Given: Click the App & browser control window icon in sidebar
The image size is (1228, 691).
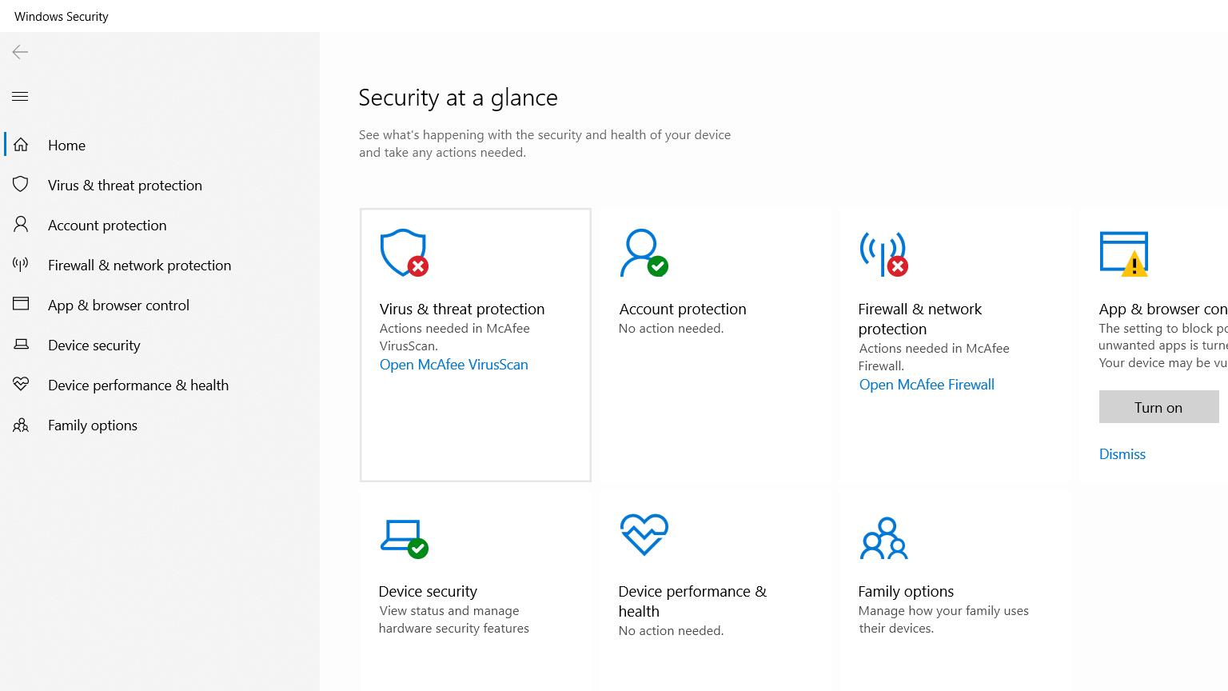Looking at the screenshot, I should pyautogui.click(x=21, y=305).
